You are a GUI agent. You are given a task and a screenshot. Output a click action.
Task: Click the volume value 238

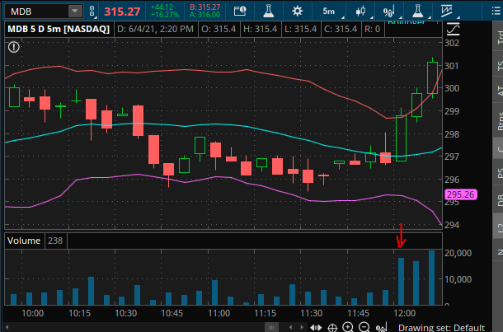pyautogui.click(x=55, y=241)
